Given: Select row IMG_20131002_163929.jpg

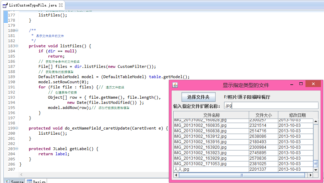Looking at the screenshot, I should tap(243, 158).
